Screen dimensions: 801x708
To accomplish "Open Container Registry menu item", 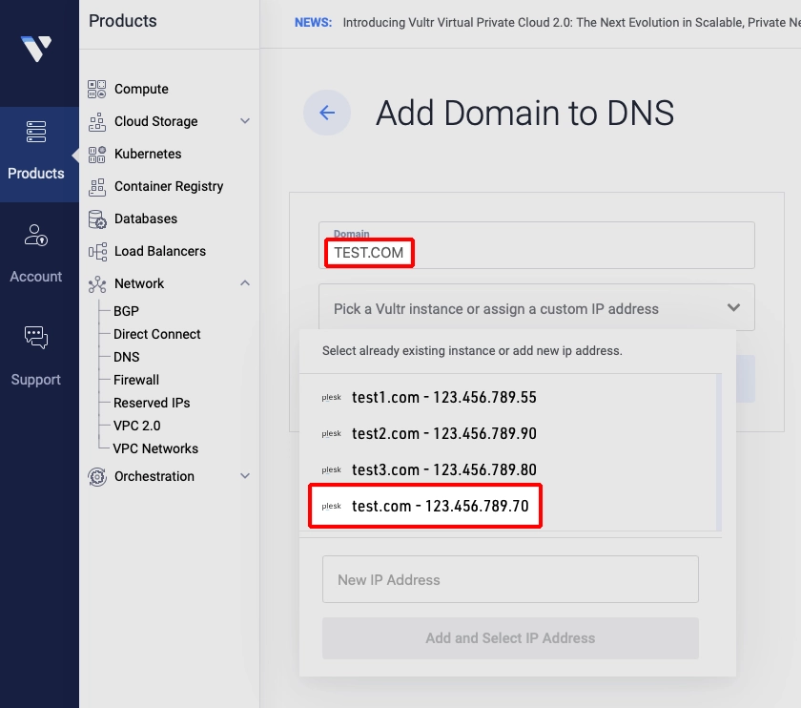I will click(x=169, y=187).
